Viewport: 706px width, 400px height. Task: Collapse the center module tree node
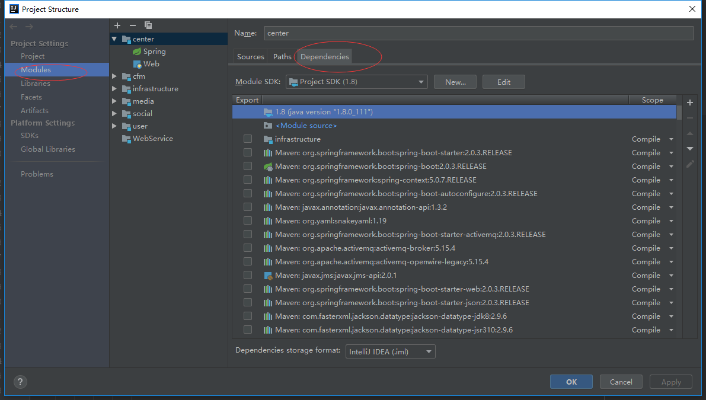coord(114,39)
